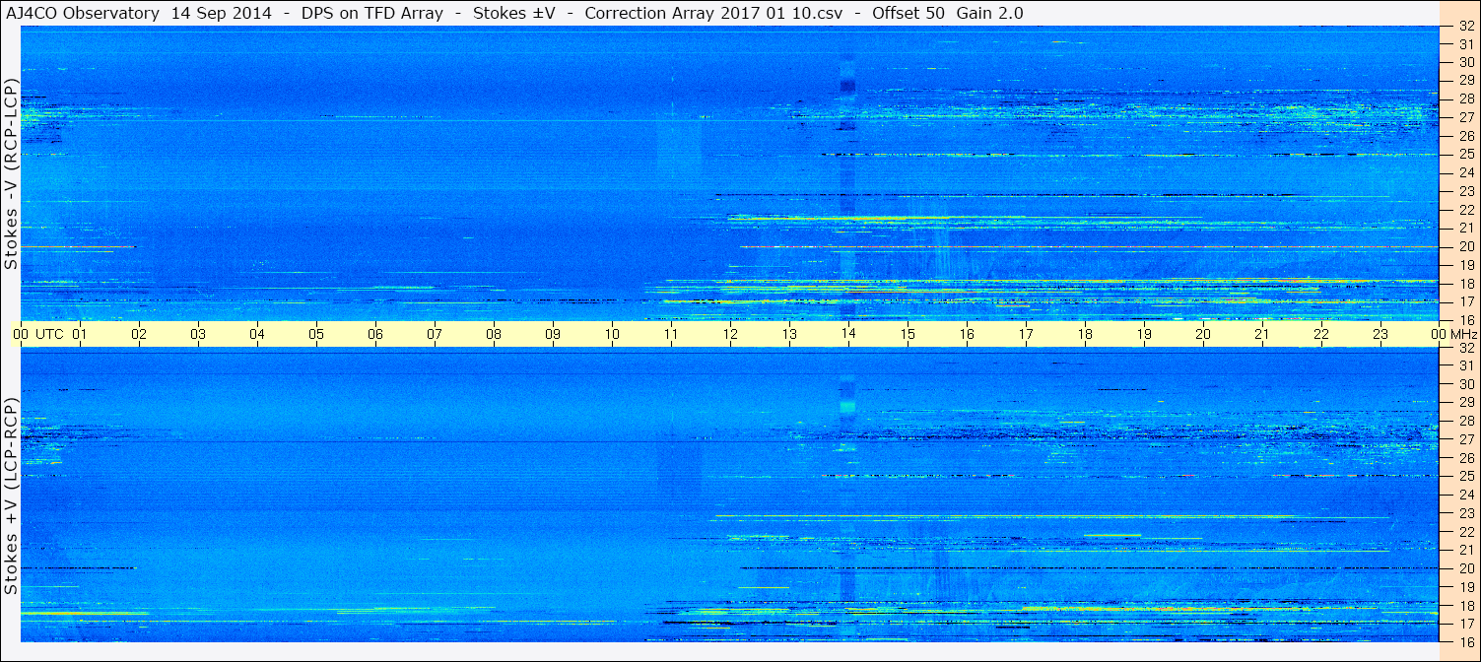Click the 04 hour mark on the time axis

tap(257, 334)
